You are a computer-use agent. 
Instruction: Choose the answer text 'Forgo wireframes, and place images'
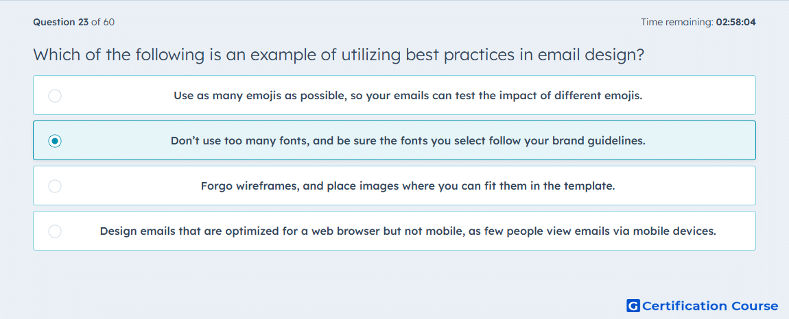click(408, 186)
